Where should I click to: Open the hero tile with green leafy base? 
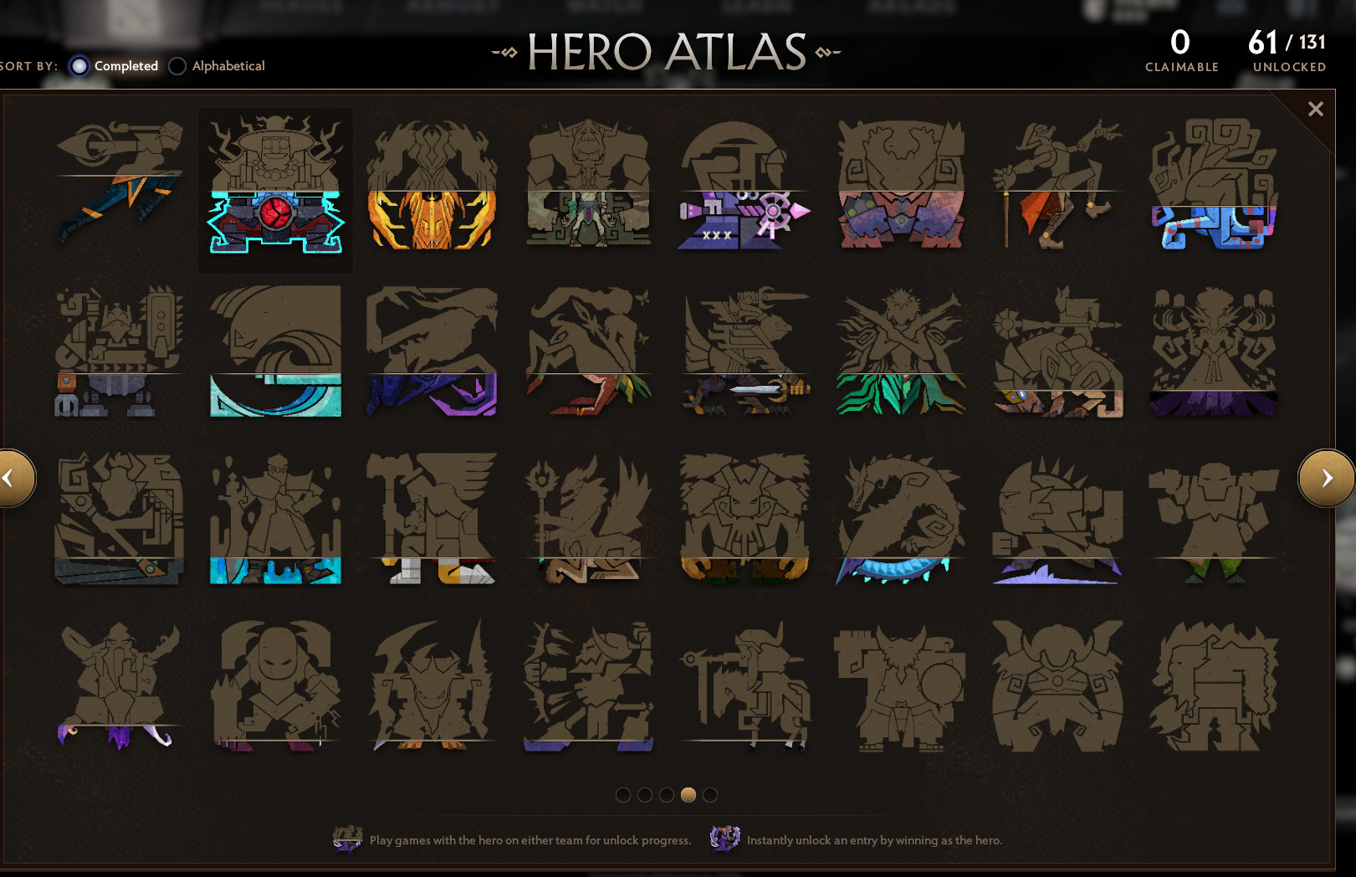[901, 351]
